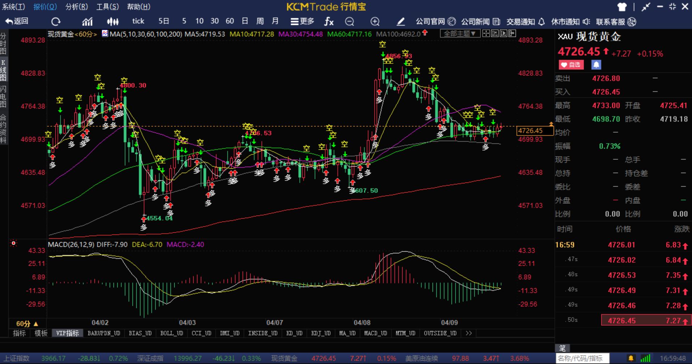This screenshot has width=692, height=364.
Task: Switch to the 模板 tab
Action: click(41, 333)
